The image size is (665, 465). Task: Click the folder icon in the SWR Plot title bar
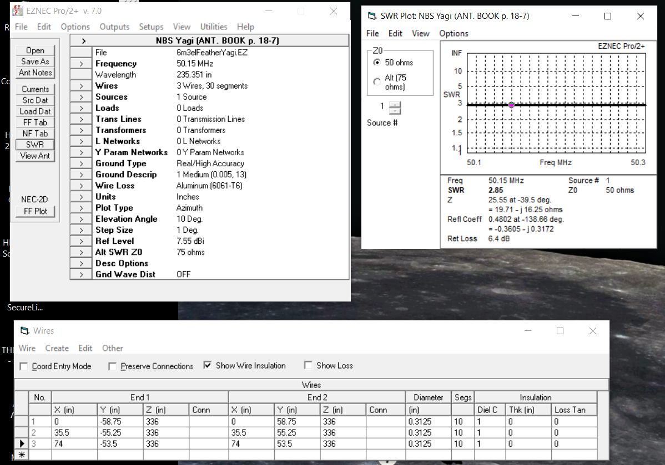click(374, 16)
